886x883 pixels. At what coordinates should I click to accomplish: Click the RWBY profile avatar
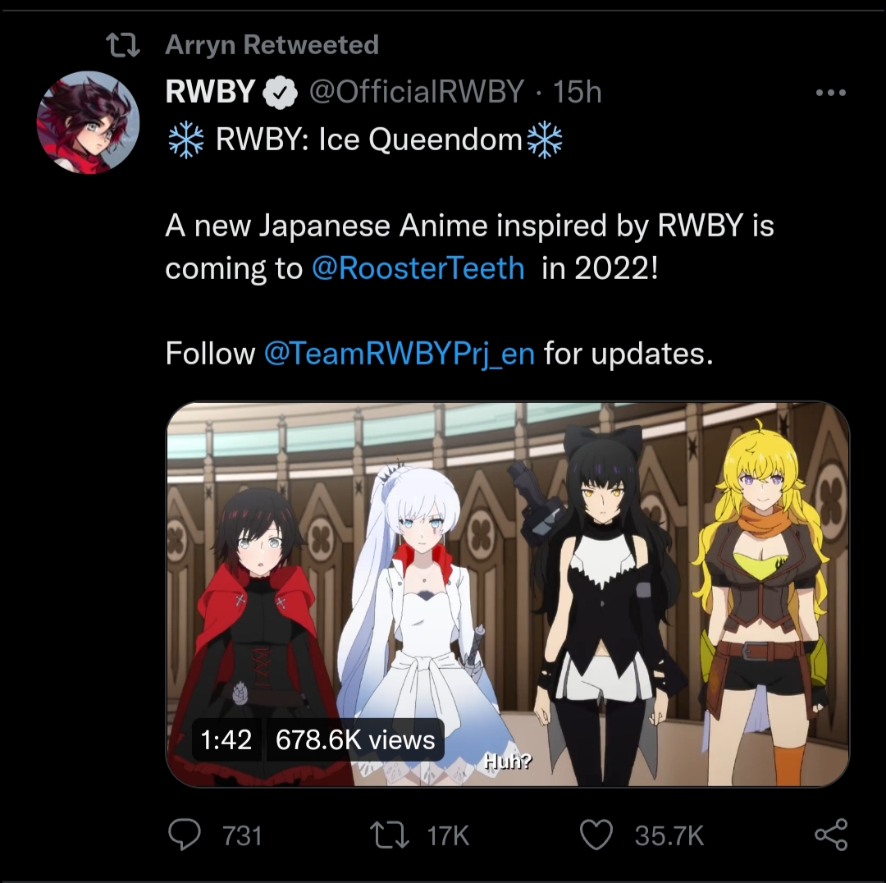[x=88, y=122]
